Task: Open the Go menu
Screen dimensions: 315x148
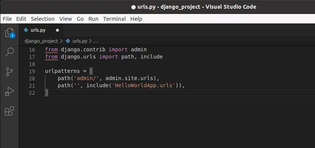Action: click(80, 19)
